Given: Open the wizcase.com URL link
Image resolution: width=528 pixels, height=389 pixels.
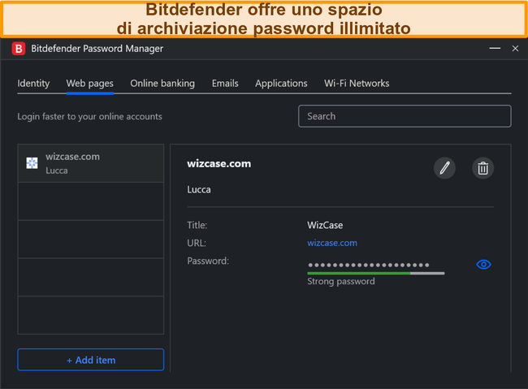Looking at the screenshot, I should pos(332,243).
